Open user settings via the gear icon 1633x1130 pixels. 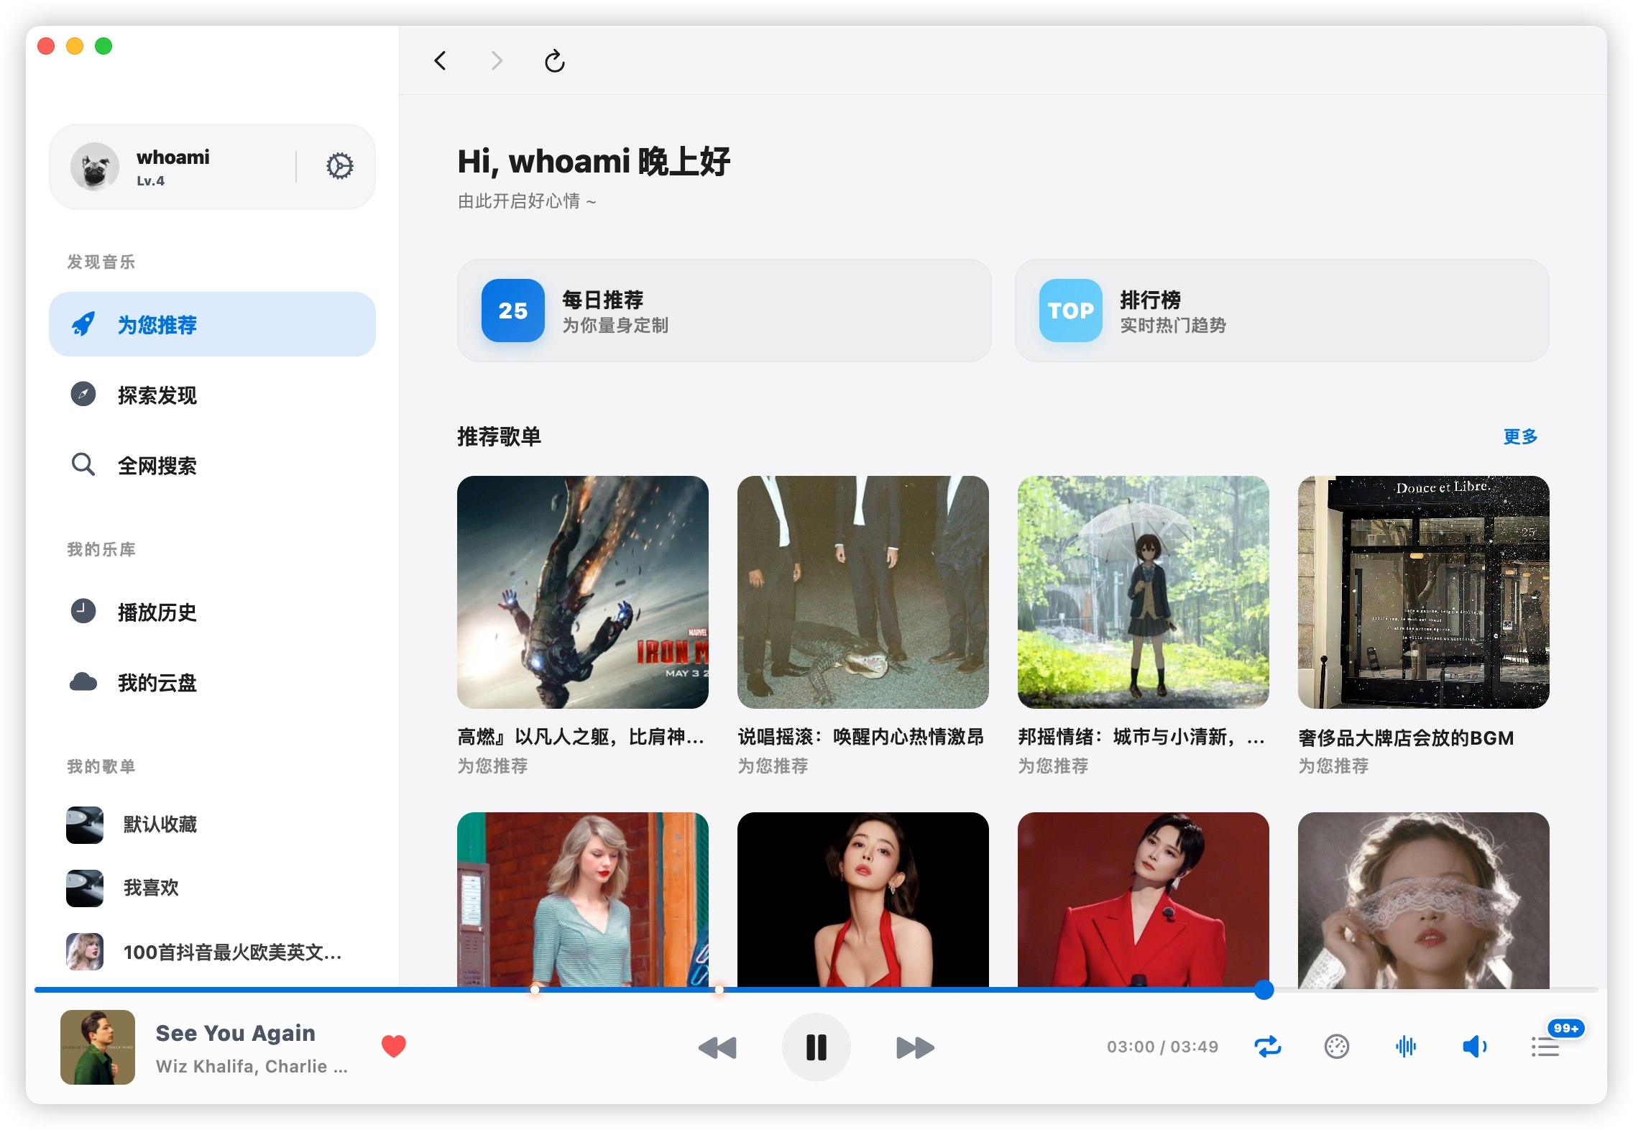(x=339, y=165)
